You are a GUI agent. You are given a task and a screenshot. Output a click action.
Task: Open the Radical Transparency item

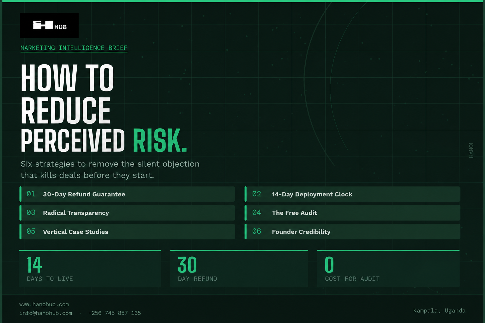pos(127,213)
